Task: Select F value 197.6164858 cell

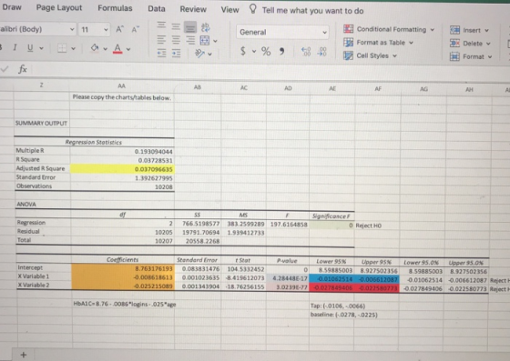Action: click(x=288, y=225)
